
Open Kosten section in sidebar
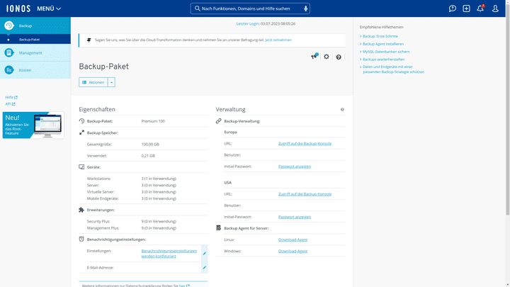point(25,69)
